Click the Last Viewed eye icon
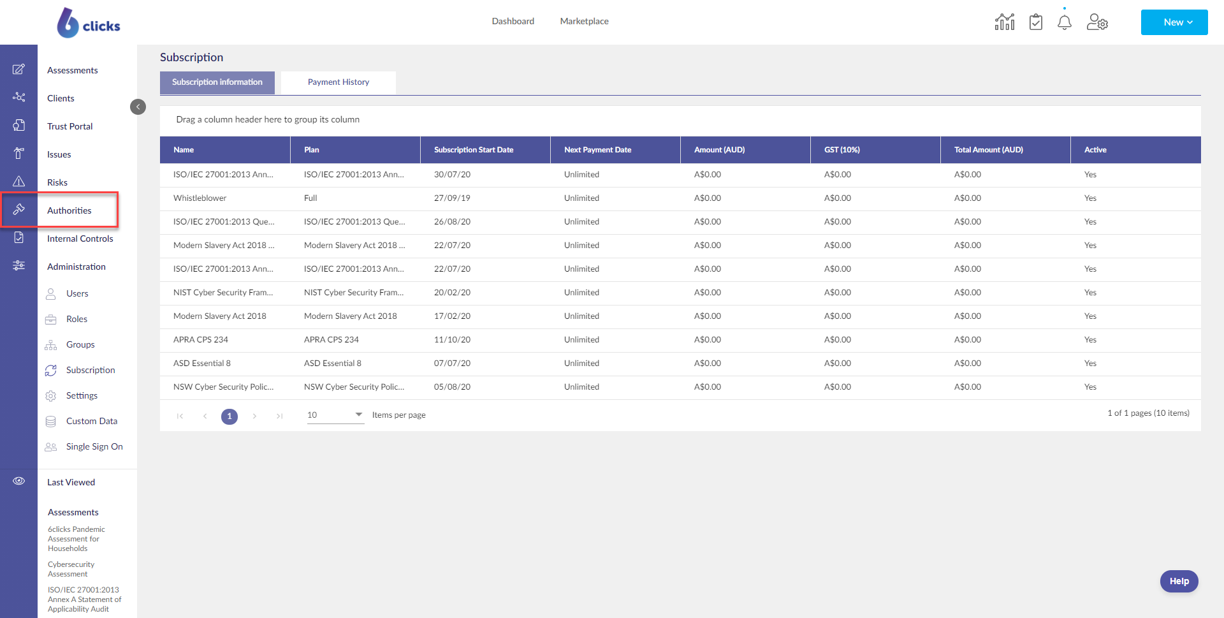 click(19, 481)
